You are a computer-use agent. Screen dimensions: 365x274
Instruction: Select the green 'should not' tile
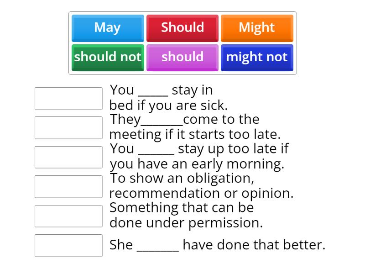pos(108,58)
